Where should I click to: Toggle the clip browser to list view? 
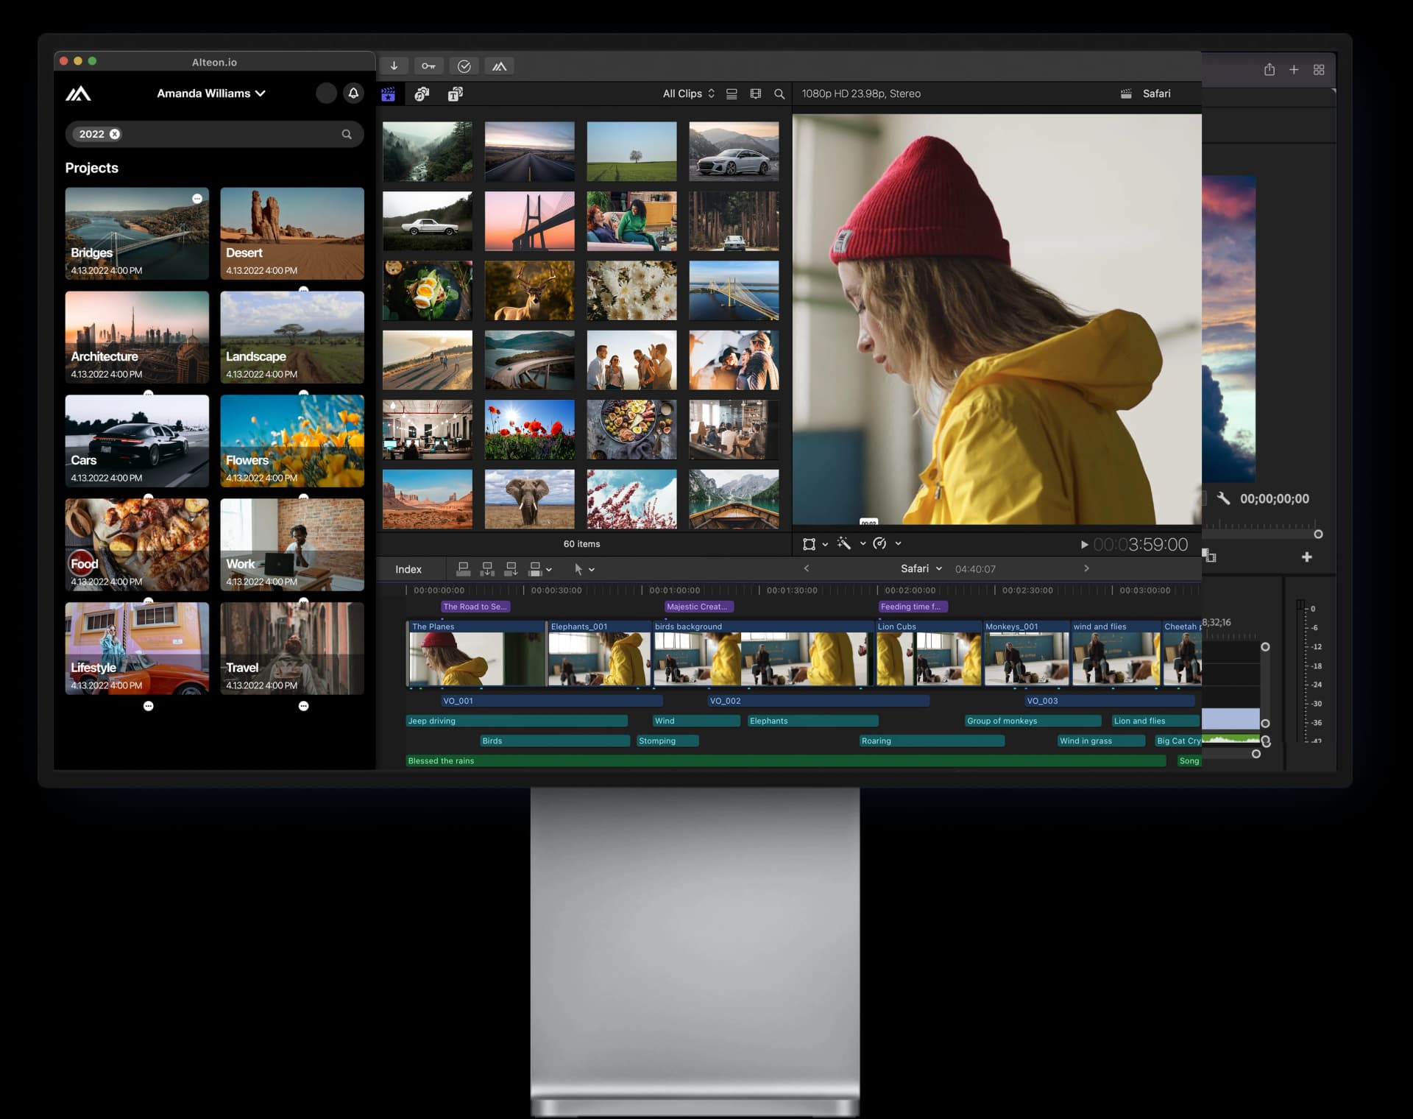pos(732,93)
